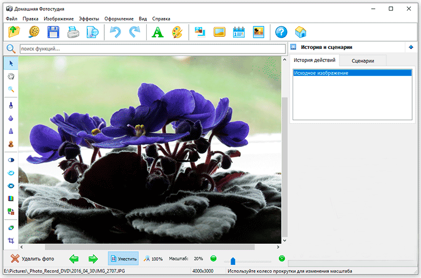This screenshot has width=421, height=278.
Task: Go to next photo with green right arrow
Action: coord(93,259)
